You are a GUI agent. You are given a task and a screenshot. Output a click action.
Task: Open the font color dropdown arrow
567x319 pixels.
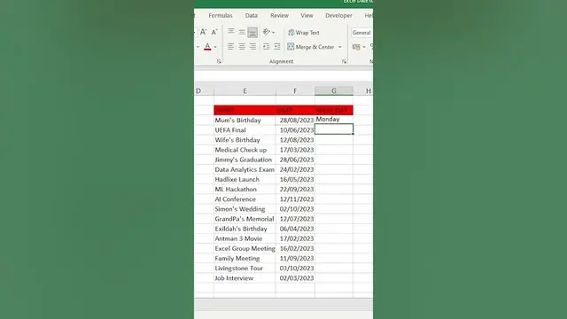(x=215, y=47)
